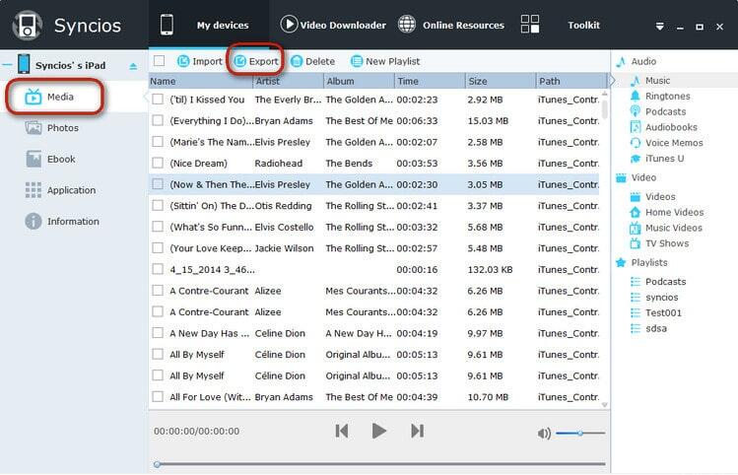Viewport: 738px width, 475px height.
Task: Collapse the Syncios' iPad device tree
Action: (7, 65)
